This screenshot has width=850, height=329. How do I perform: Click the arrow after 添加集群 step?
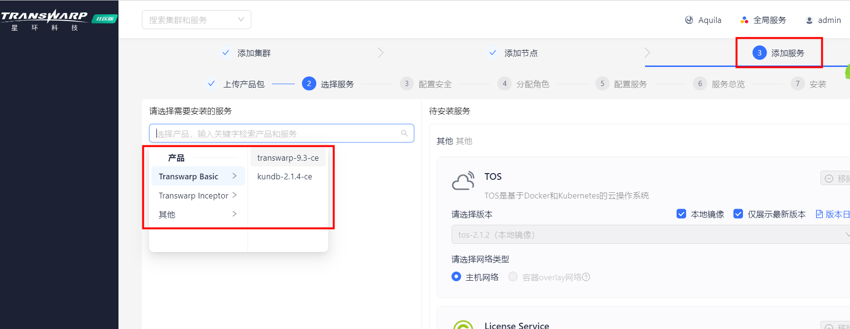[x=380, y=53]
